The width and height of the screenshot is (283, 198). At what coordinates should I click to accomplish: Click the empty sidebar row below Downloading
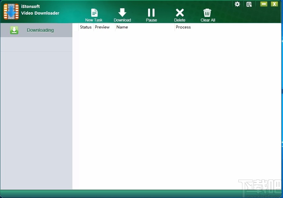(36, 45)
